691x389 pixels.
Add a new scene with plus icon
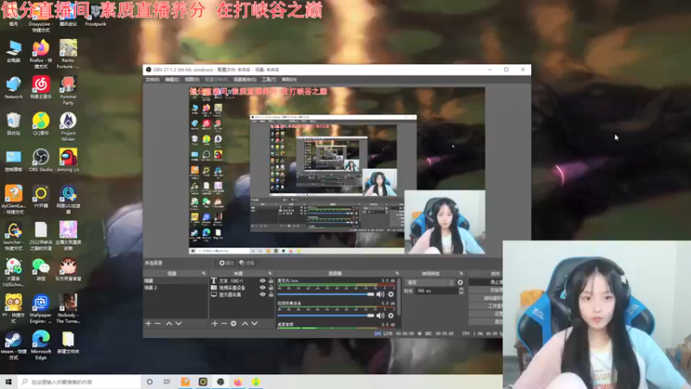(x=148, y=323)
